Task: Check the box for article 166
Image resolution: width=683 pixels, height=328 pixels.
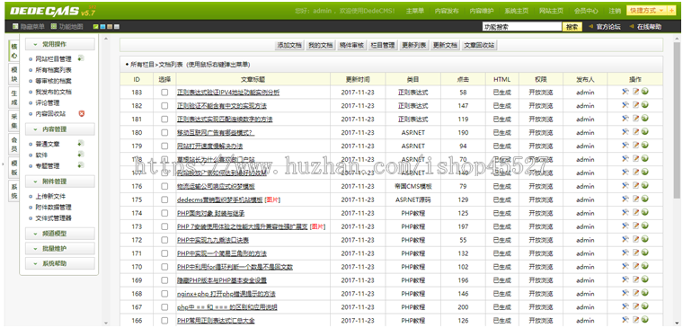Action: click(164, 321)
